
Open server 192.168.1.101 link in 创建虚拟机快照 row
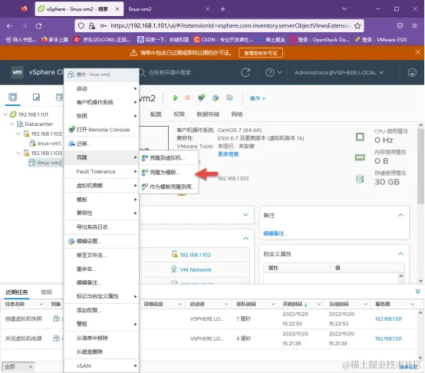tap(388, 319)
